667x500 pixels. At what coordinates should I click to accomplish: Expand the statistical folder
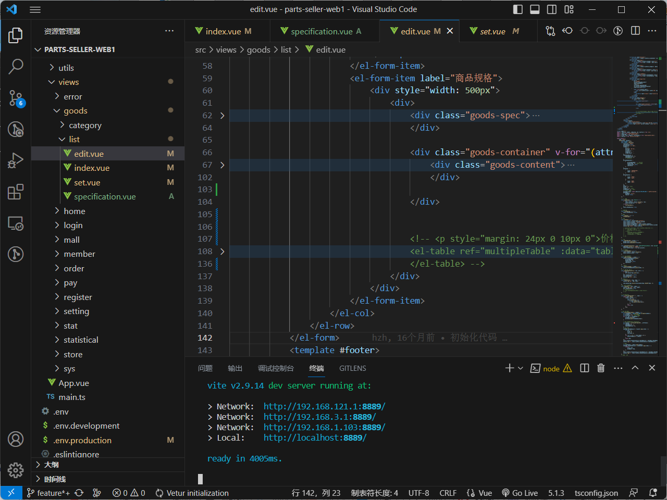[108, 340]
